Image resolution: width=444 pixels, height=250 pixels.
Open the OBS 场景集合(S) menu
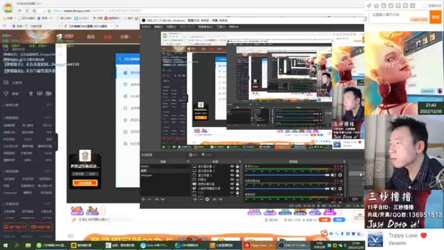pos(205,27)
